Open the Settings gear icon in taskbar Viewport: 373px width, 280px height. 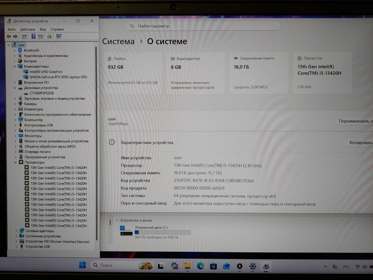[x=252, y=266]
